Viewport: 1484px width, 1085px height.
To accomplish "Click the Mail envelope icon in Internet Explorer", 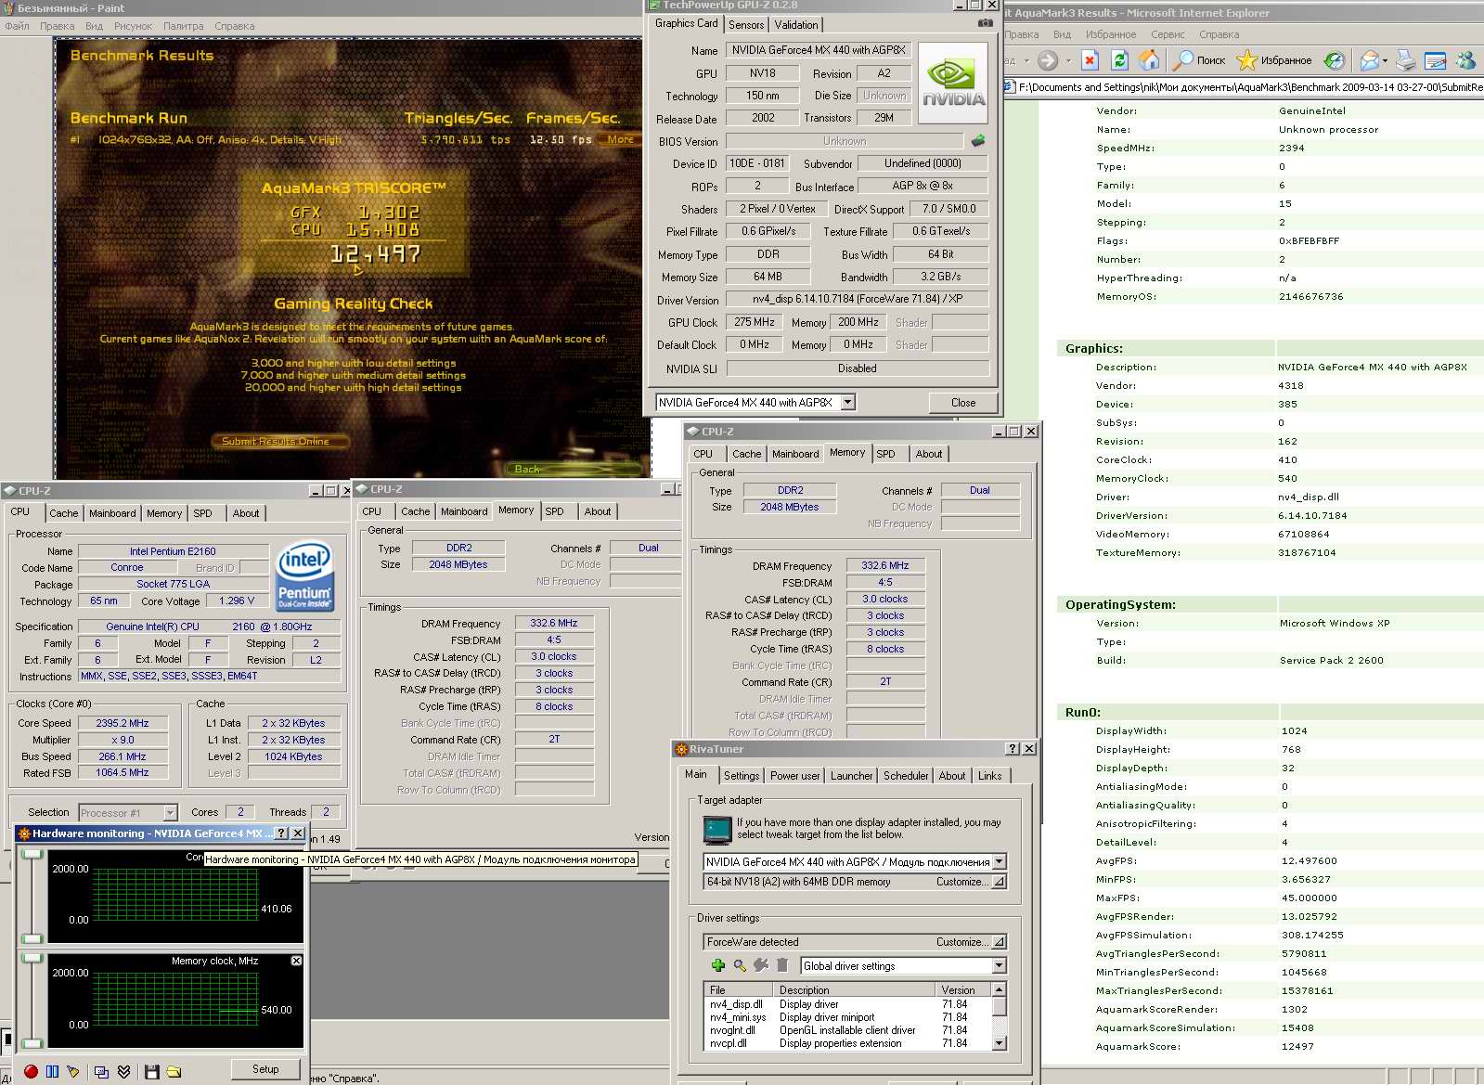I will coord(1369,60).
